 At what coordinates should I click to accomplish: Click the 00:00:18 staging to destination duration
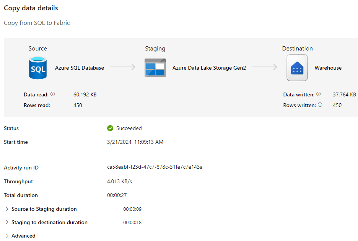(132, 223)
